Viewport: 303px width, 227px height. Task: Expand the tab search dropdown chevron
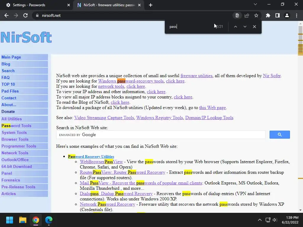255,4
